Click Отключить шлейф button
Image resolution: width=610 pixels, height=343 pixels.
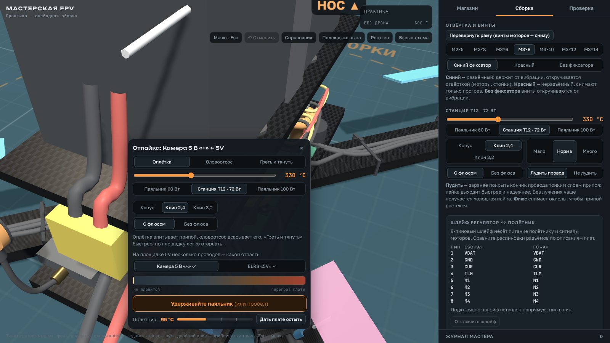tap(475, 322)
